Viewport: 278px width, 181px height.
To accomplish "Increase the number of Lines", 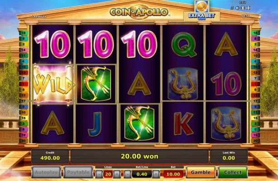I will click(117, 174).
